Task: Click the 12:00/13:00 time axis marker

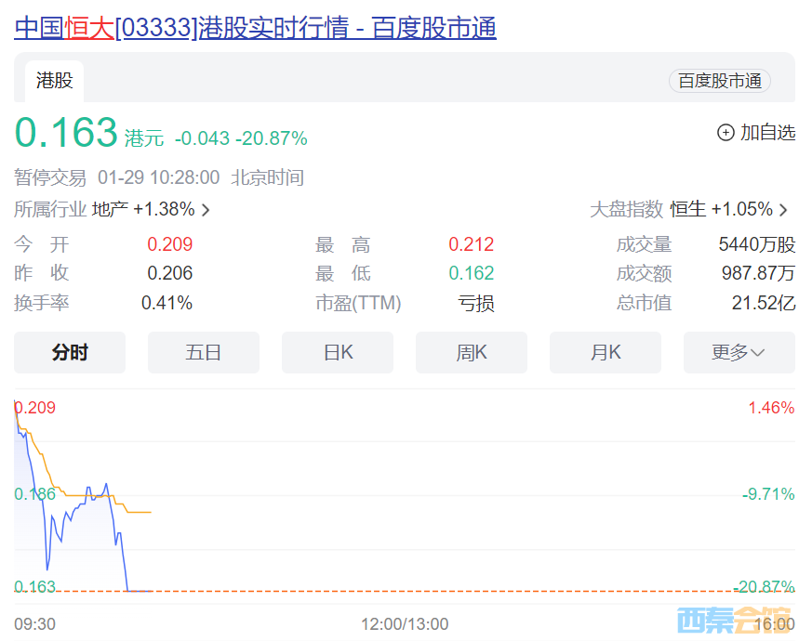Action: coord(405,623)
